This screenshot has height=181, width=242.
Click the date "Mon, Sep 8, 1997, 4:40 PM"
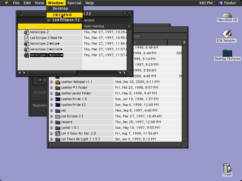136,110
